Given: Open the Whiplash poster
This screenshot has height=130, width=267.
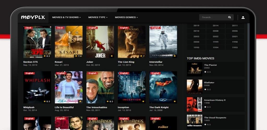Looking at the screenshot, I should point(37,87).
